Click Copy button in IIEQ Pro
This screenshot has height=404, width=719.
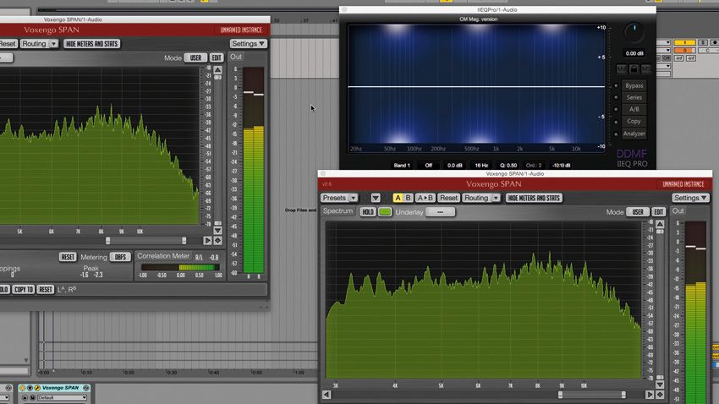[634, 122]
